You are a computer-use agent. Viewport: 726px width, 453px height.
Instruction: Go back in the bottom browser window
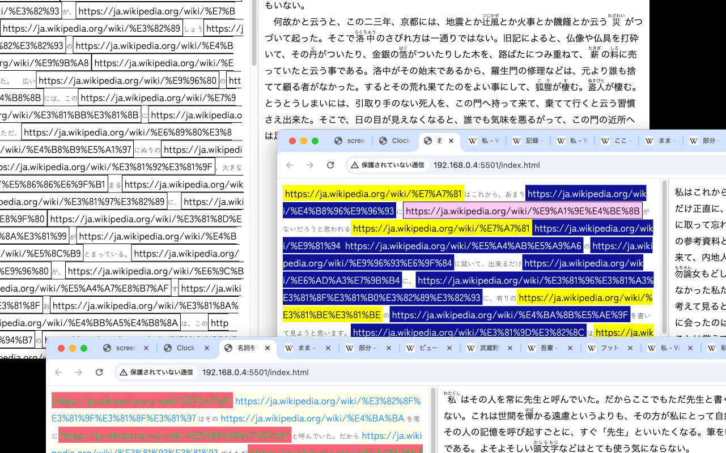58,372
